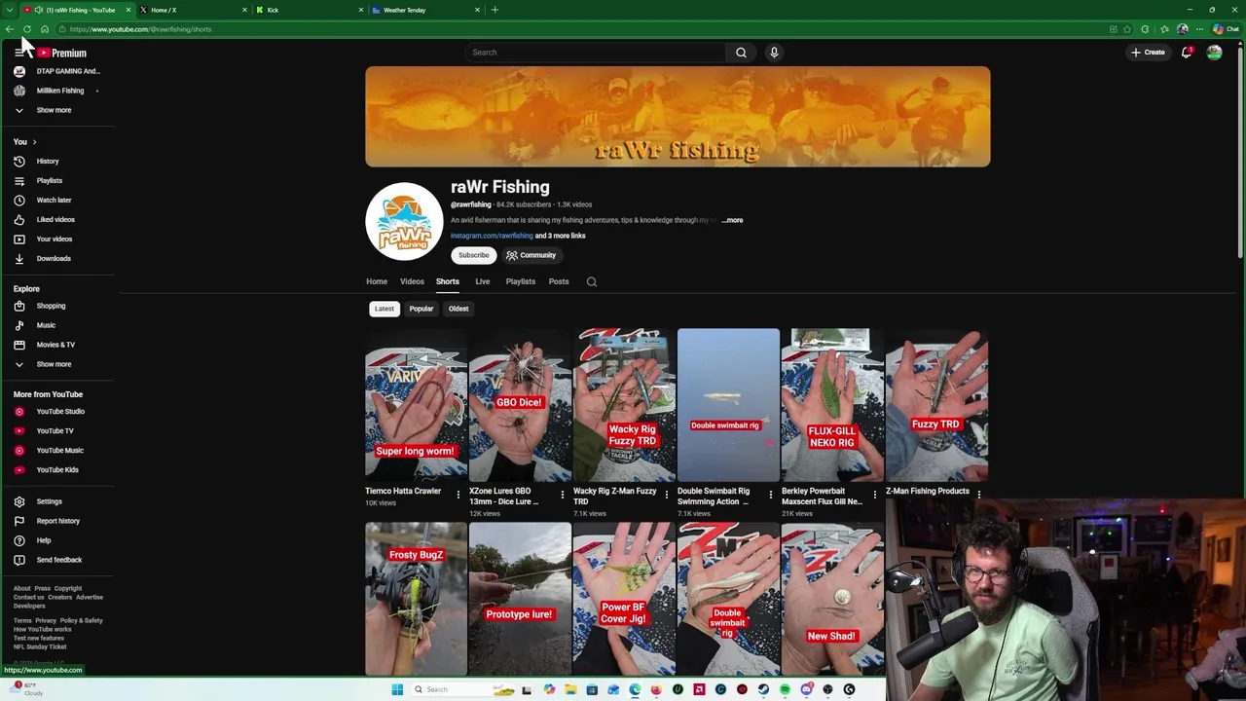Focus the YouTube search field
The image size is (1246, 701).
[x=596, y=53]
